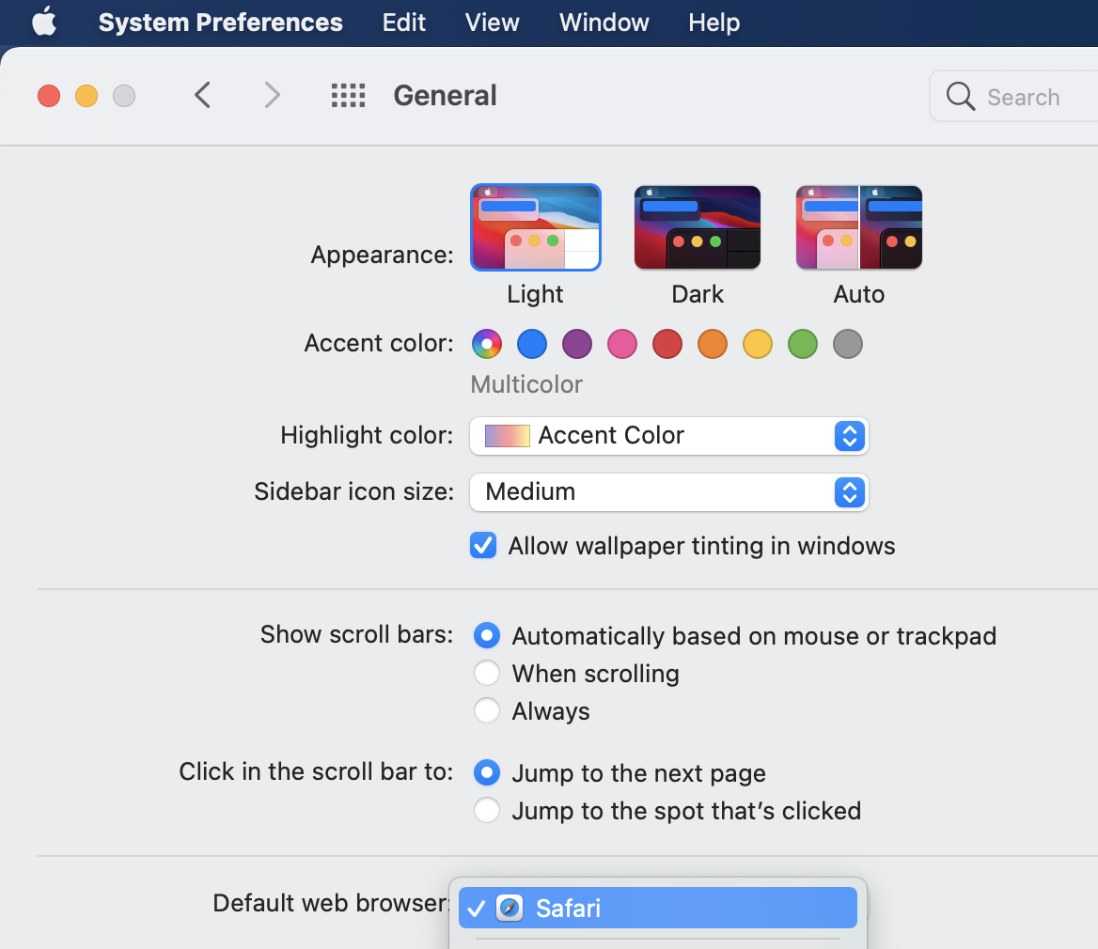Image resolution: width=1098 pixels, height=949 pixels.
Task: Click the magnifying glass search icon
Action: pos(960,97)
